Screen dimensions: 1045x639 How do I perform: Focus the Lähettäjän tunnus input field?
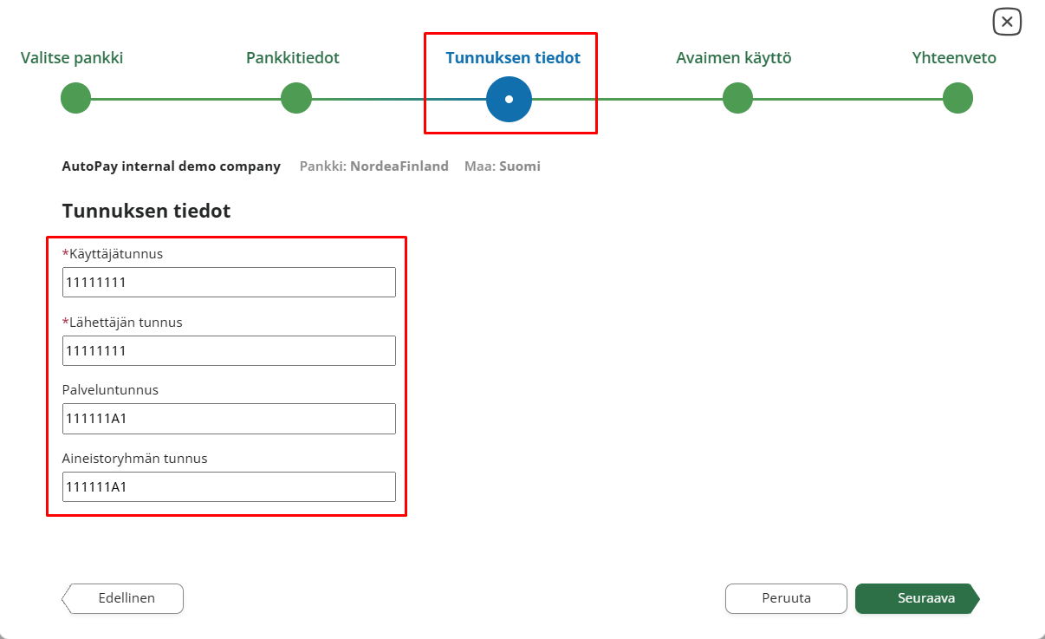point(229,350)
